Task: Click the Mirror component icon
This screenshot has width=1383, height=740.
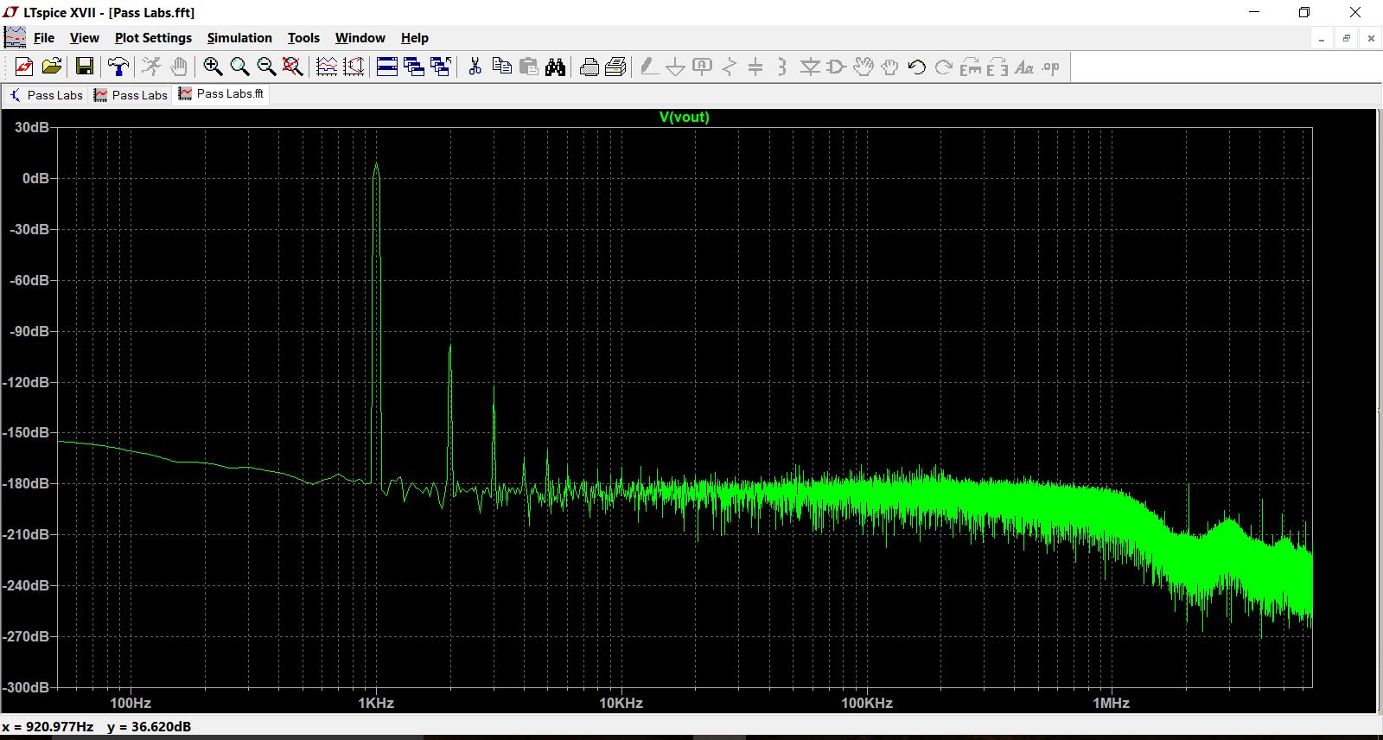Action: [997, 67]
